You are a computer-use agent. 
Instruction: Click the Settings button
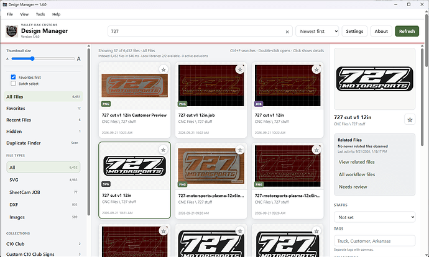click(x=354, y=31)
